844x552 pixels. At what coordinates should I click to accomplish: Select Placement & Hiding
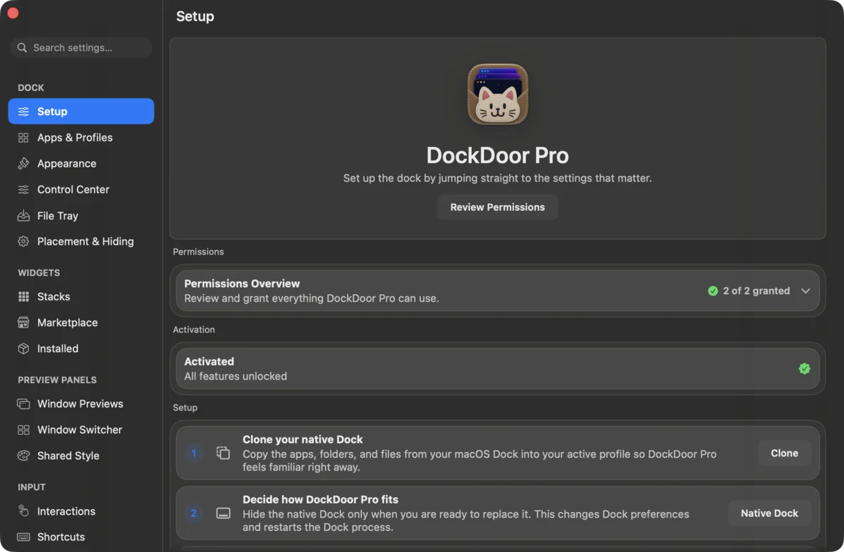(81, 241)
